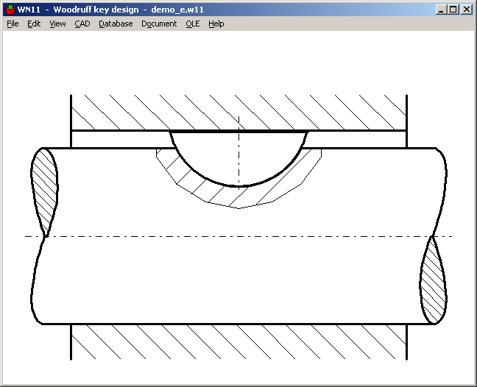This screenshot has height=387, width=477.
Task: Open the CAD menu
Action: pyautogui.click(x=82, y=24)
